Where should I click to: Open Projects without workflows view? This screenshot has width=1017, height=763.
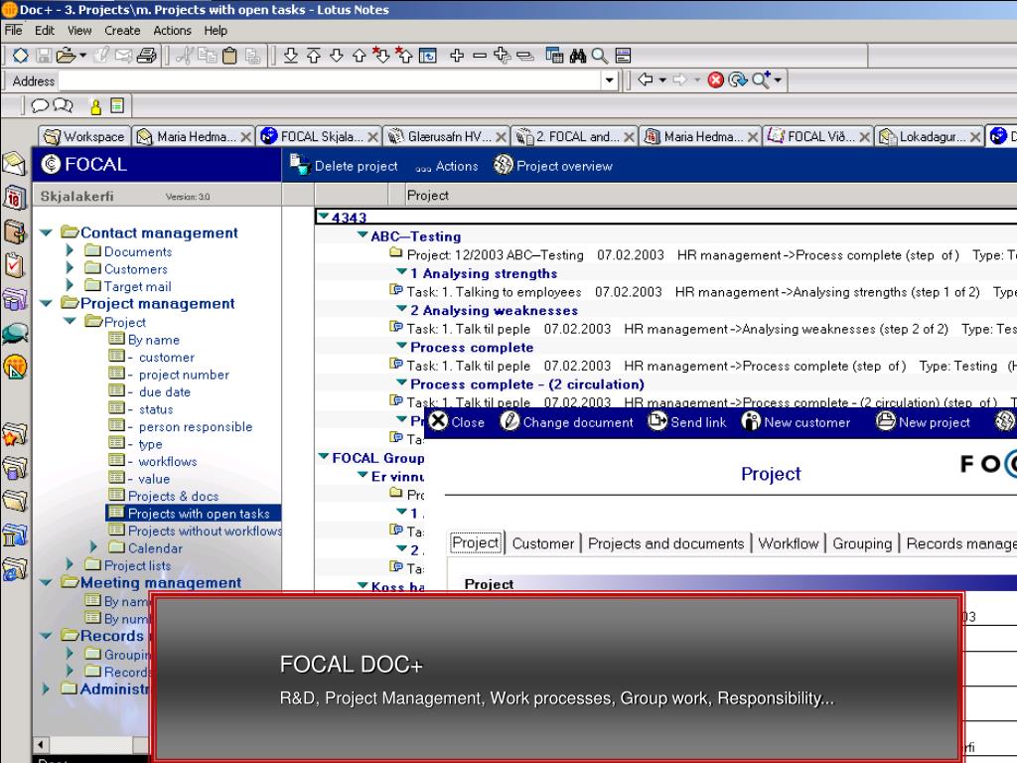tap(205, 531)
